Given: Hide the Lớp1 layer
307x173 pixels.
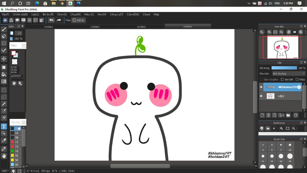Looking at the screenshot, I should [x=261, y=96].
